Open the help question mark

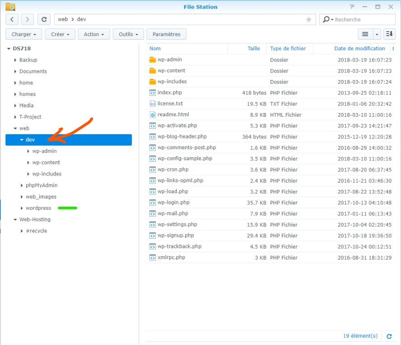click(352, 7)
